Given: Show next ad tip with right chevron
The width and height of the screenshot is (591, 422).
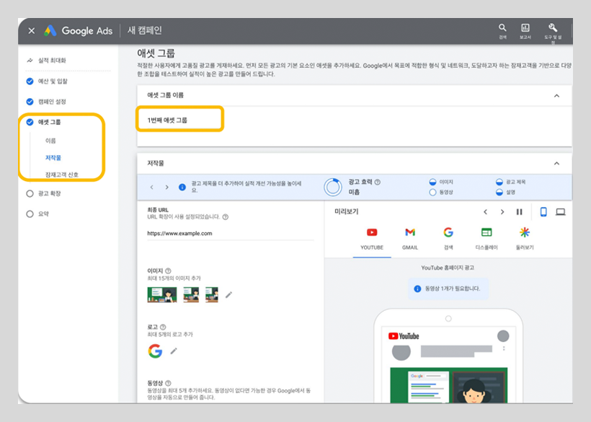Looking at the screenshot, I should coord(167,187).
